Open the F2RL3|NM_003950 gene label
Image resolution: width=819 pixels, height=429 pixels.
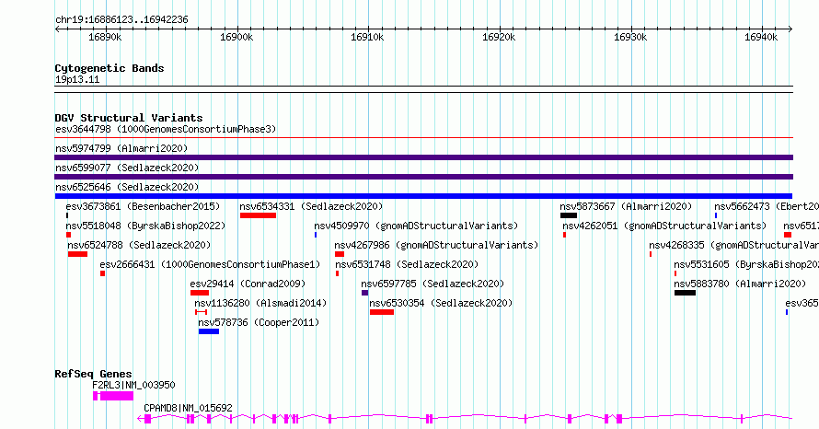click(x=133, y=385)
